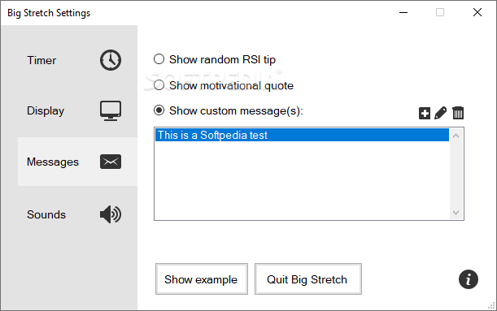Select "This is a Softpedia test" message
The height and width of the screenshot is (311, 497).
302,135
